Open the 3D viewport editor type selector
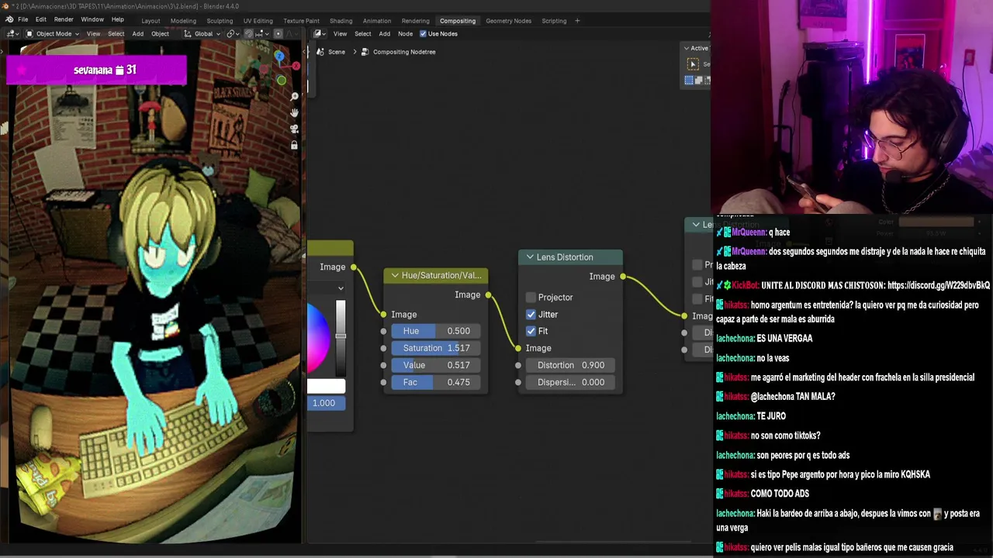Image resolution: width=993 pixels, height=558 pixels. tap(12, 33)
